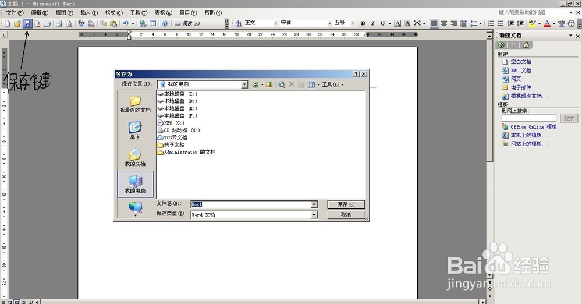Click the document vertical scrollbar up arrow
Viewport: 582px width, 304px height.
(x=489, y=35)
